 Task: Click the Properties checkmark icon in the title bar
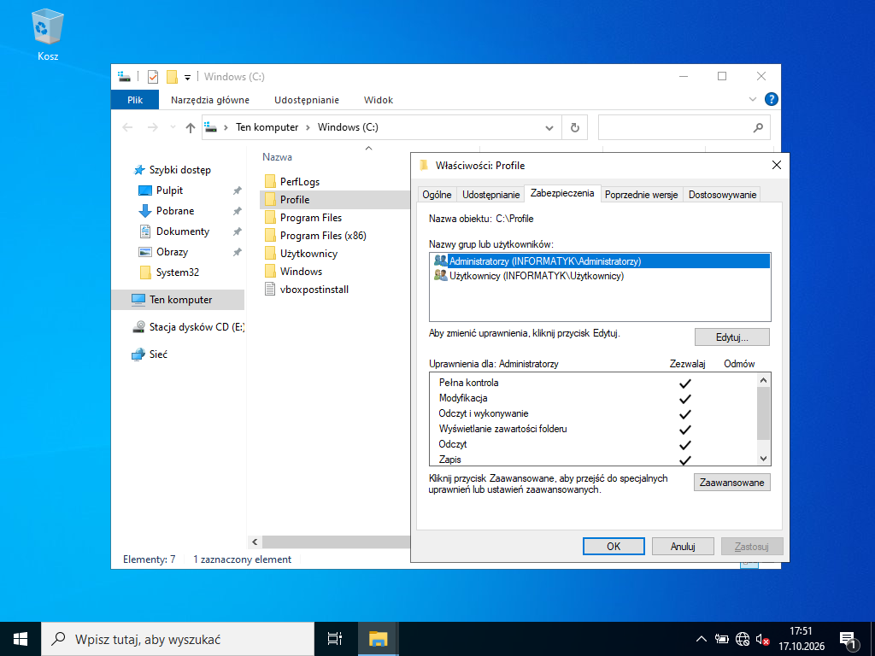(153, 76)
